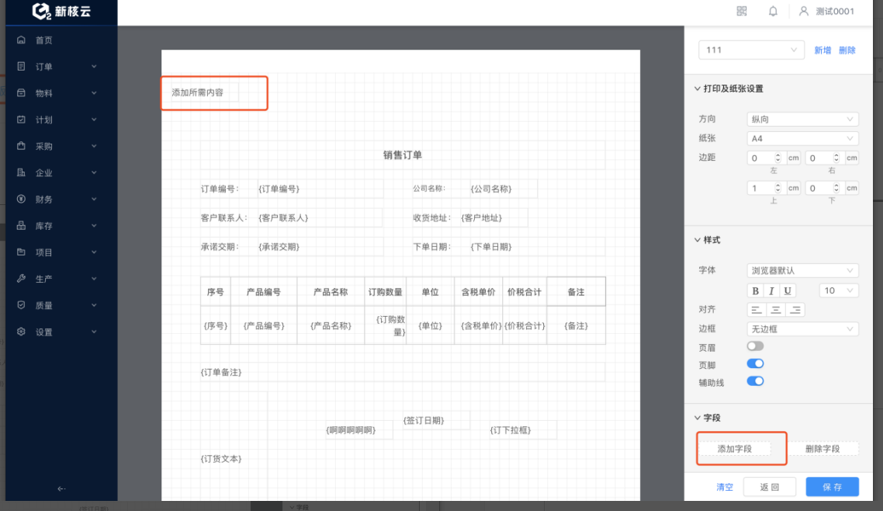Select the 销售订单 title on canvas
This screenshot has width=883, height=511.
click(x=402, y=155)
